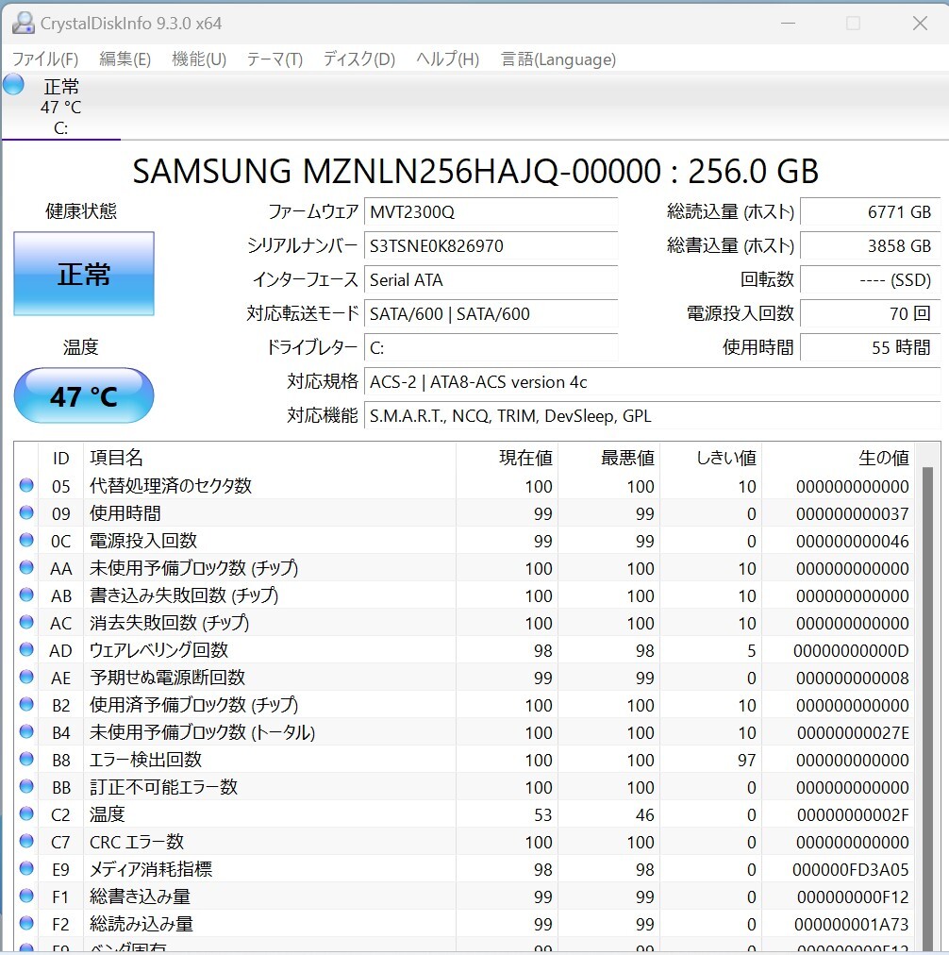Click the 47 °C temperature button
Viewport: 949px width, 955px height.
pyautogui.click(x=84, y=396)
